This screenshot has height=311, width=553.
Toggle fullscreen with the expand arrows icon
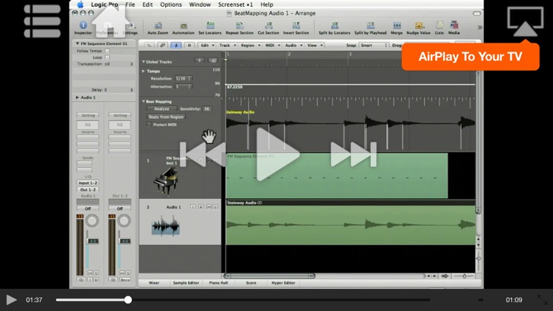pos(543,300)
